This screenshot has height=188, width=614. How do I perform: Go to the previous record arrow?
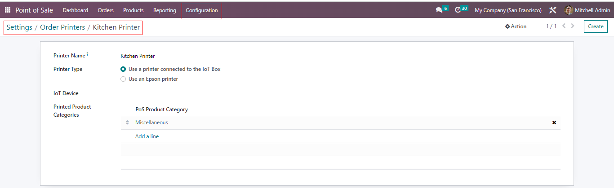[x=564, y=26]
